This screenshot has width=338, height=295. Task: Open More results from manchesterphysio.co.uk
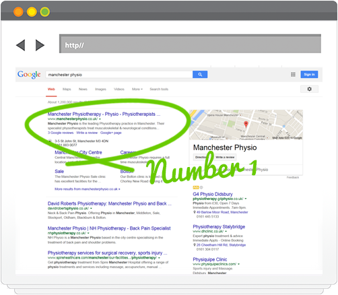[x=88, y=189]
